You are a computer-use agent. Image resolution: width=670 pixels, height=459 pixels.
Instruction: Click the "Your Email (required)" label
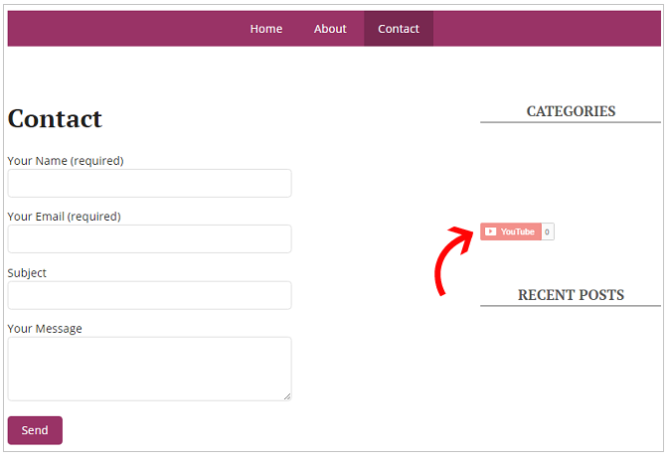pyautogui.click(x=64, y=216)
